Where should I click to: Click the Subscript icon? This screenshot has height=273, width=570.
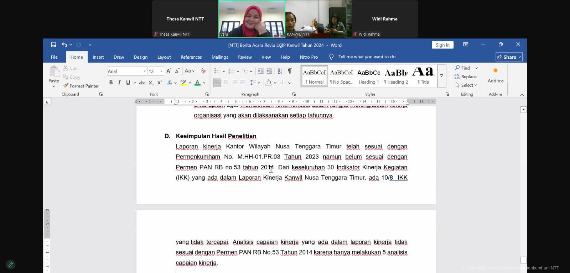pyautogui.click(x=151, y=83)
